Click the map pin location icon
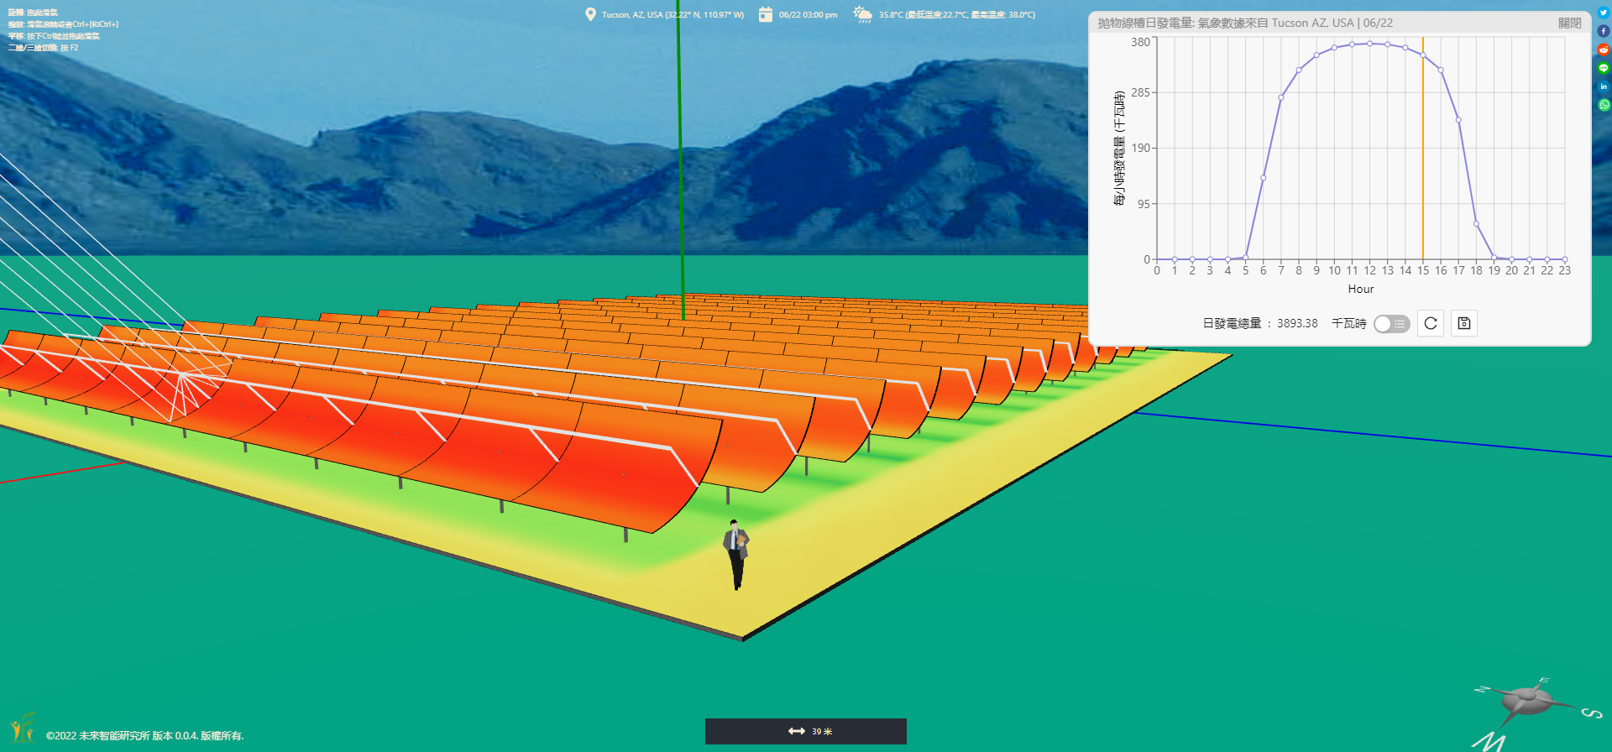Image resolution: width=1612 pixels, height=752 pixels. click(x=590, y=14)
